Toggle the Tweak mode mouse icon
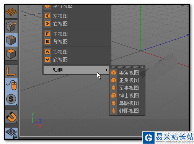This screenshot has width=194, height=144. tap(11, 85)
